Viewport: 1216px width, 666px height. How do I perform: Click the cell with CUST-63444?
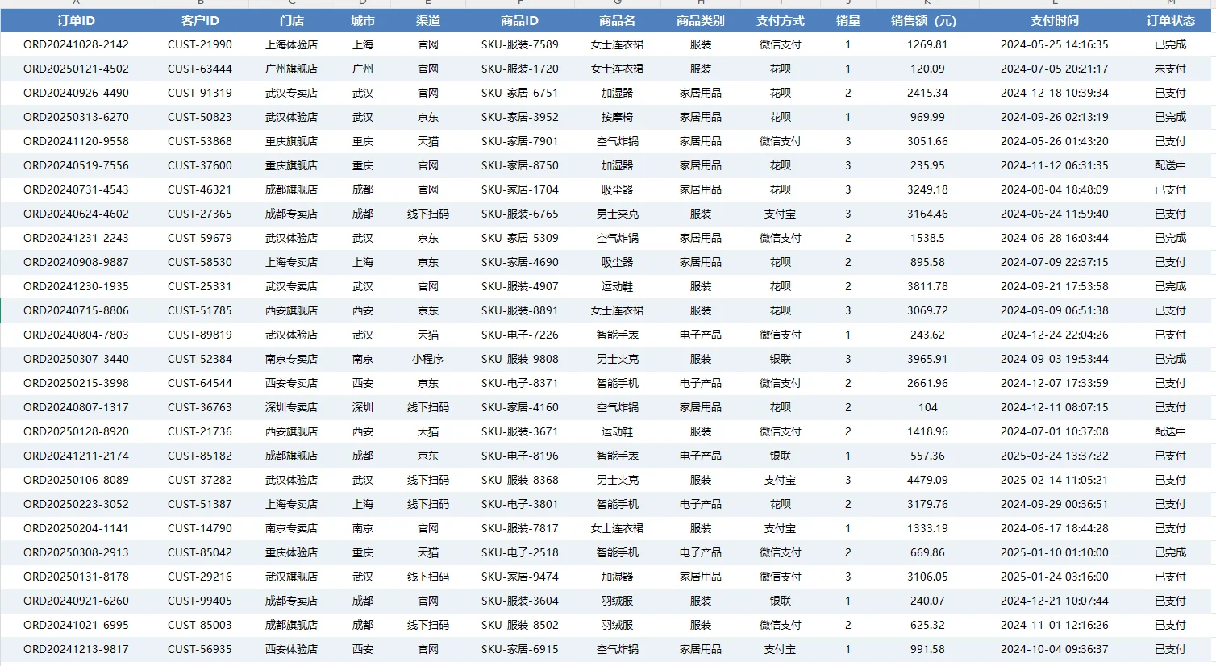[x=200, y=69]
